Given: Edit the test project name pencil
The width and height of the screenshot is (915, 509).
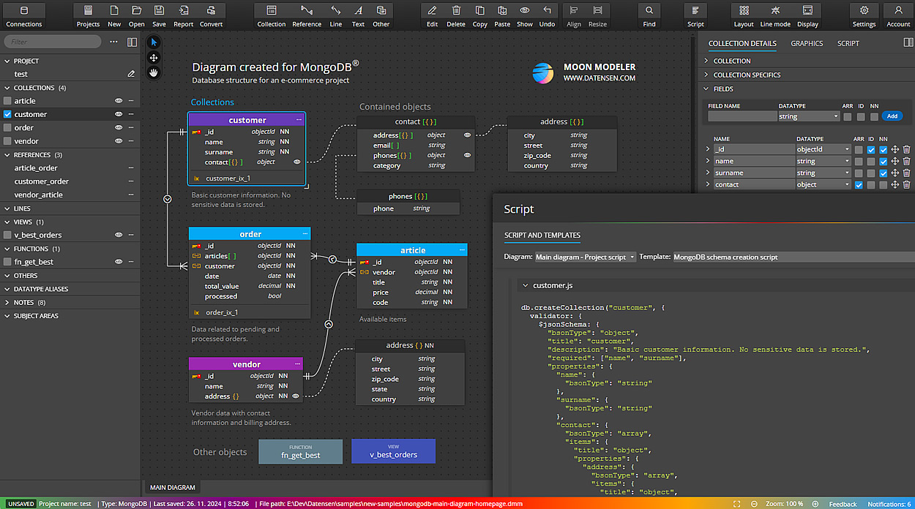Looking at the screenshot, I should click(x=131, y=74).
